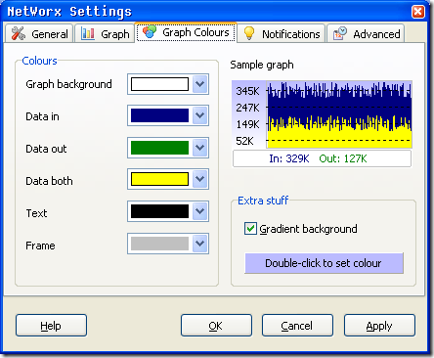Click the Advanced tab calendar-clock icon
The height and width of the screenshot is (358, 434).
[340, 33]
